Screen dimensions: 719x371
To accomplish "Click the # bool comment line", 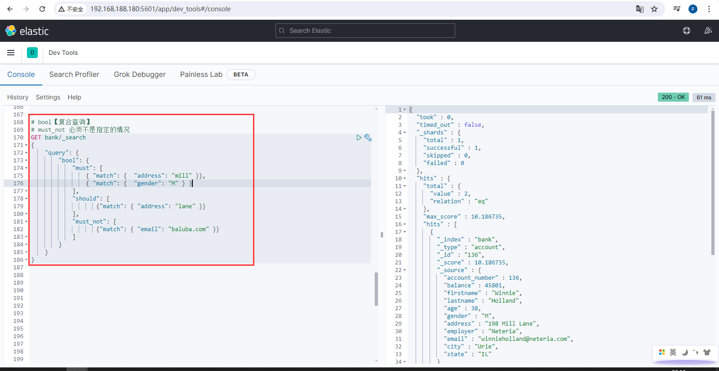I will (61, 122).
